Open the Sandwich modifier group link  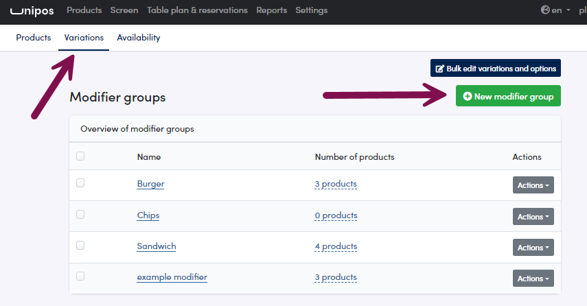click(x=157, y=246)
